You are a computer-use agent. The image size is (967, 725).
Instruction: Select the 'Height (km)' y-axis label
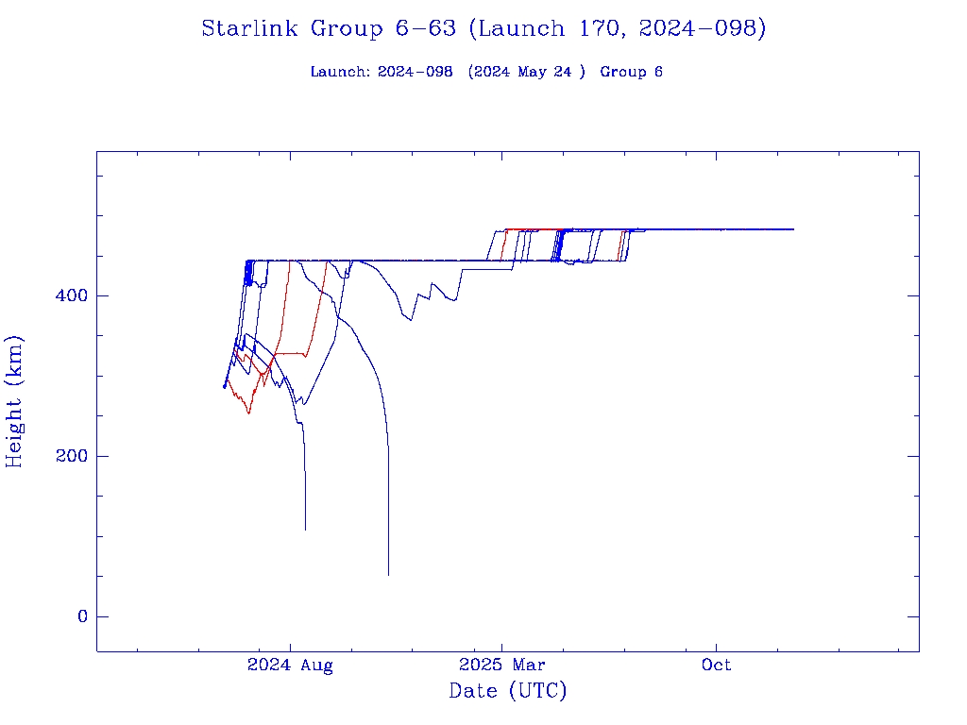coord(15,401)
